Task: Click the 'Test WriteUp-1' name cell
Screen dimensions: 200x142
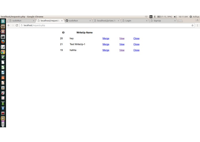Action: (x=77, y=44)
